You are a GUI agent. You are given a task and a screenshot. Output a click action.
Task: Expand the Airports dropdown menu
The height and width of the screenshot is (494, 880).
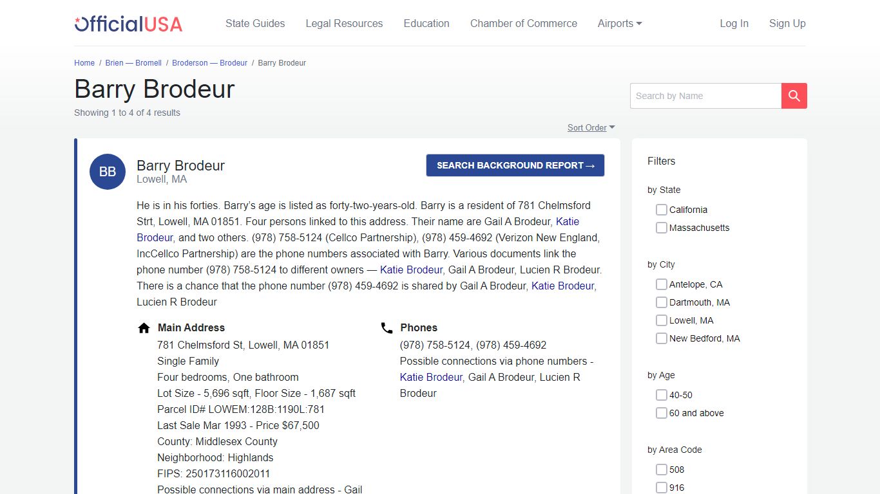click(620, 23)
